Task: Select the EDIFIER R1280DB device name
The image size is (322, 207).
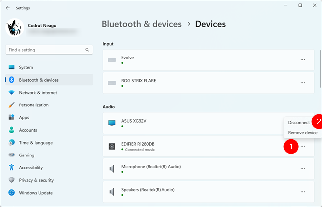Action: [x=138, y=144]
